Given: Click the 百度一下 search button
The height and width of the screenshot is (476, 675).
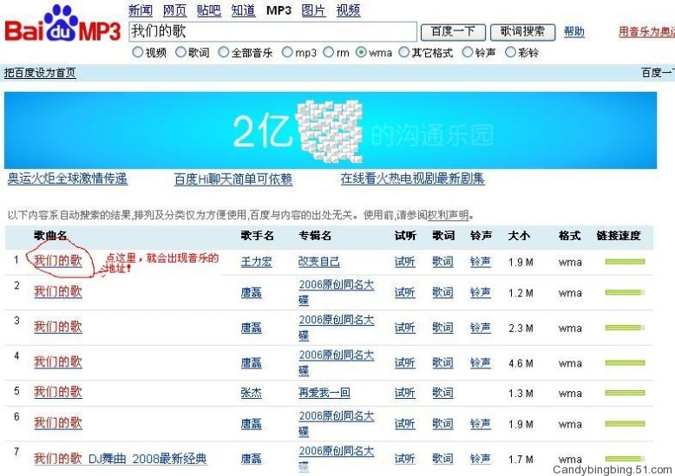Looking at the screenshot, I should [x=453, y=32].
